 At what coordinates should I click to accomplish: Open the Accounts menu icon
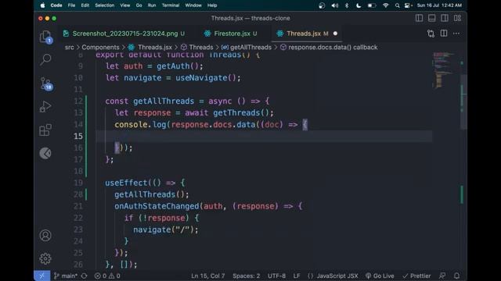tap(45, 236)
